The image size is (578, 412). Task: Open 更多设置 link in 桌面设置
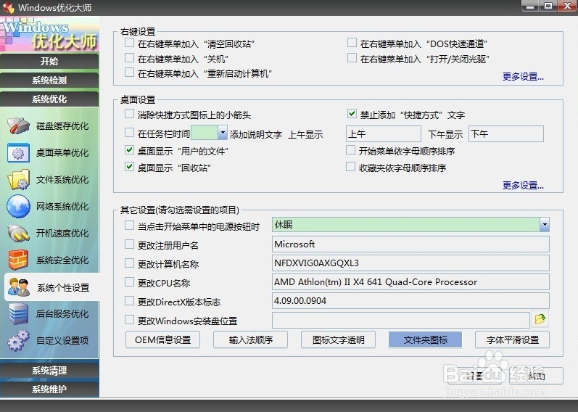click(x=523, y=185)
